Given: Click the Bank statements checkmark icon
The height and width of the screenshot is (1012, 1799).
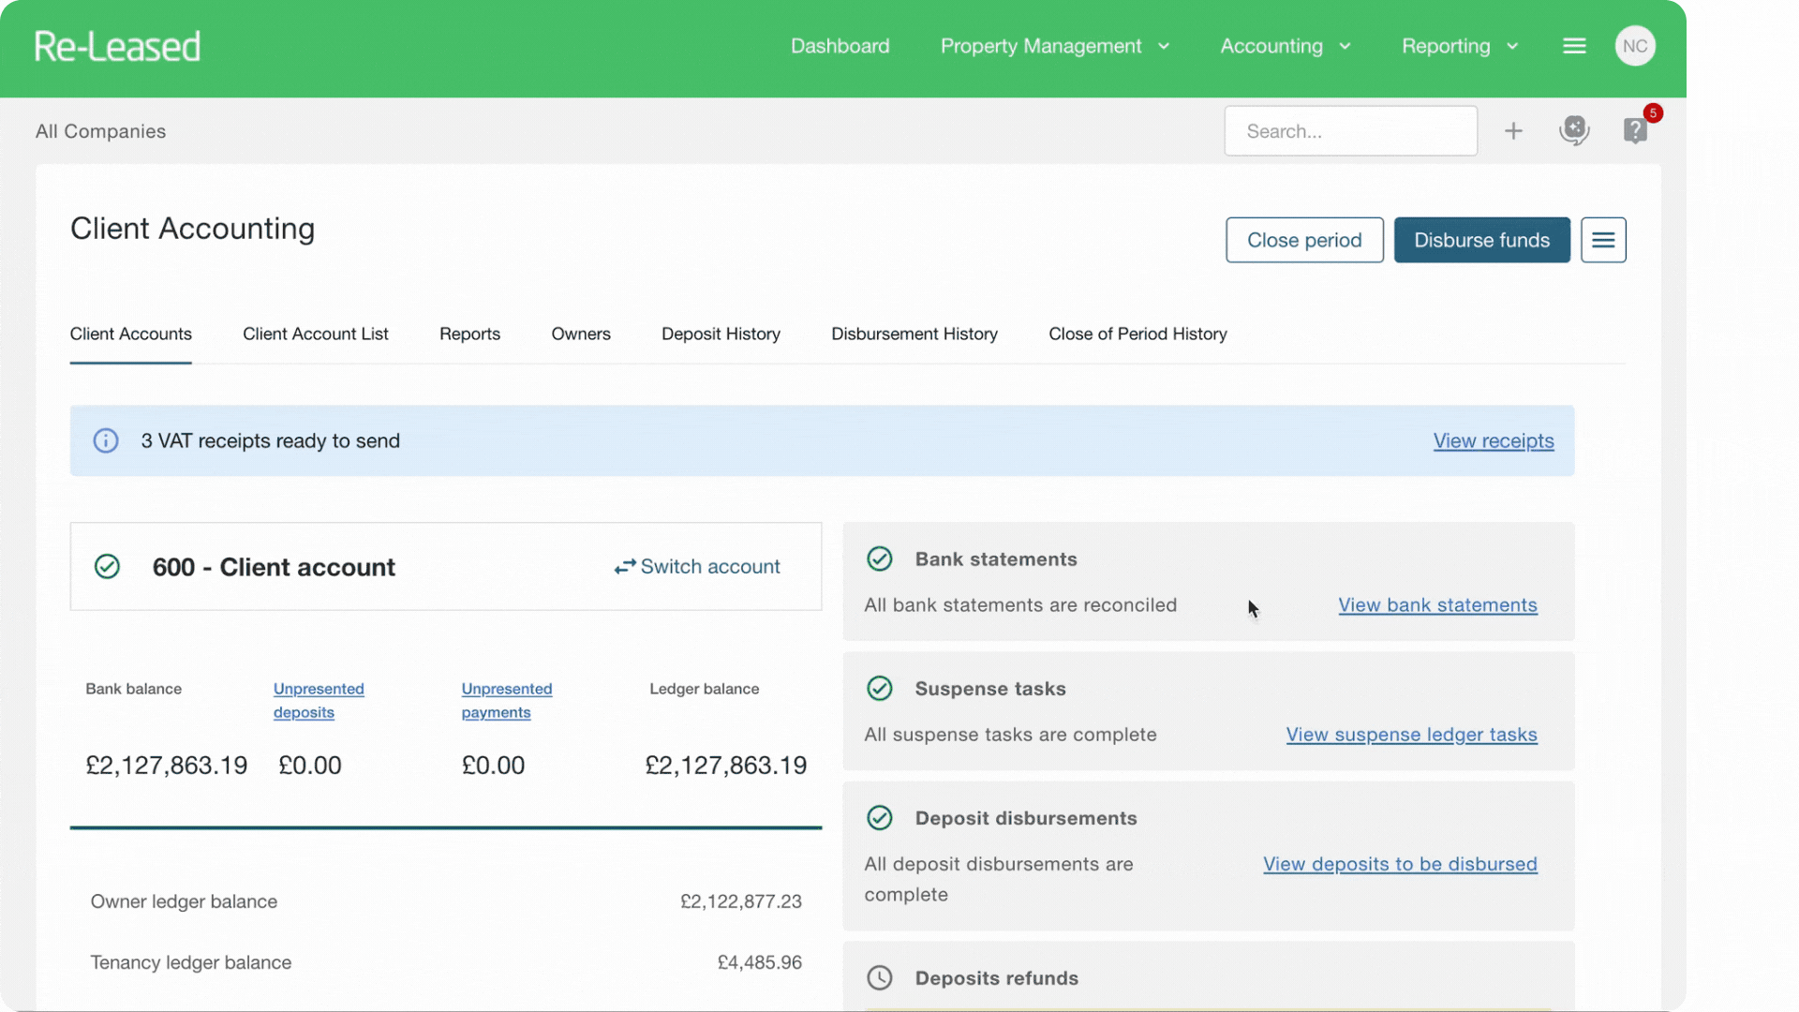Looking at the screenshot, I should tap(880, 559).
